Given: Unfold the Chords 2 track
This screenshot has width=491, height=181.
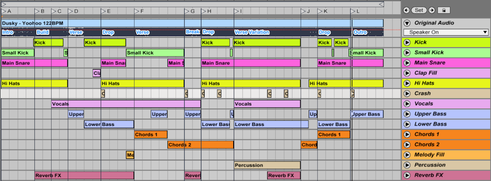Looking at the screenshot, I should click(407, 144).
